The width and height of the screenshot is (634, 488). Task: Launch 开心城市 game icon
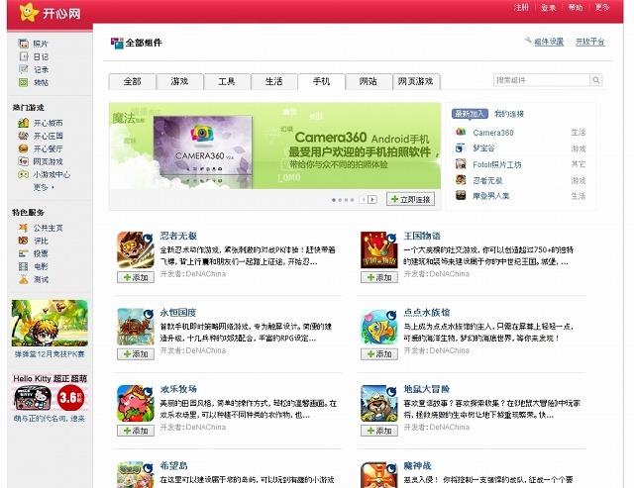24,123
